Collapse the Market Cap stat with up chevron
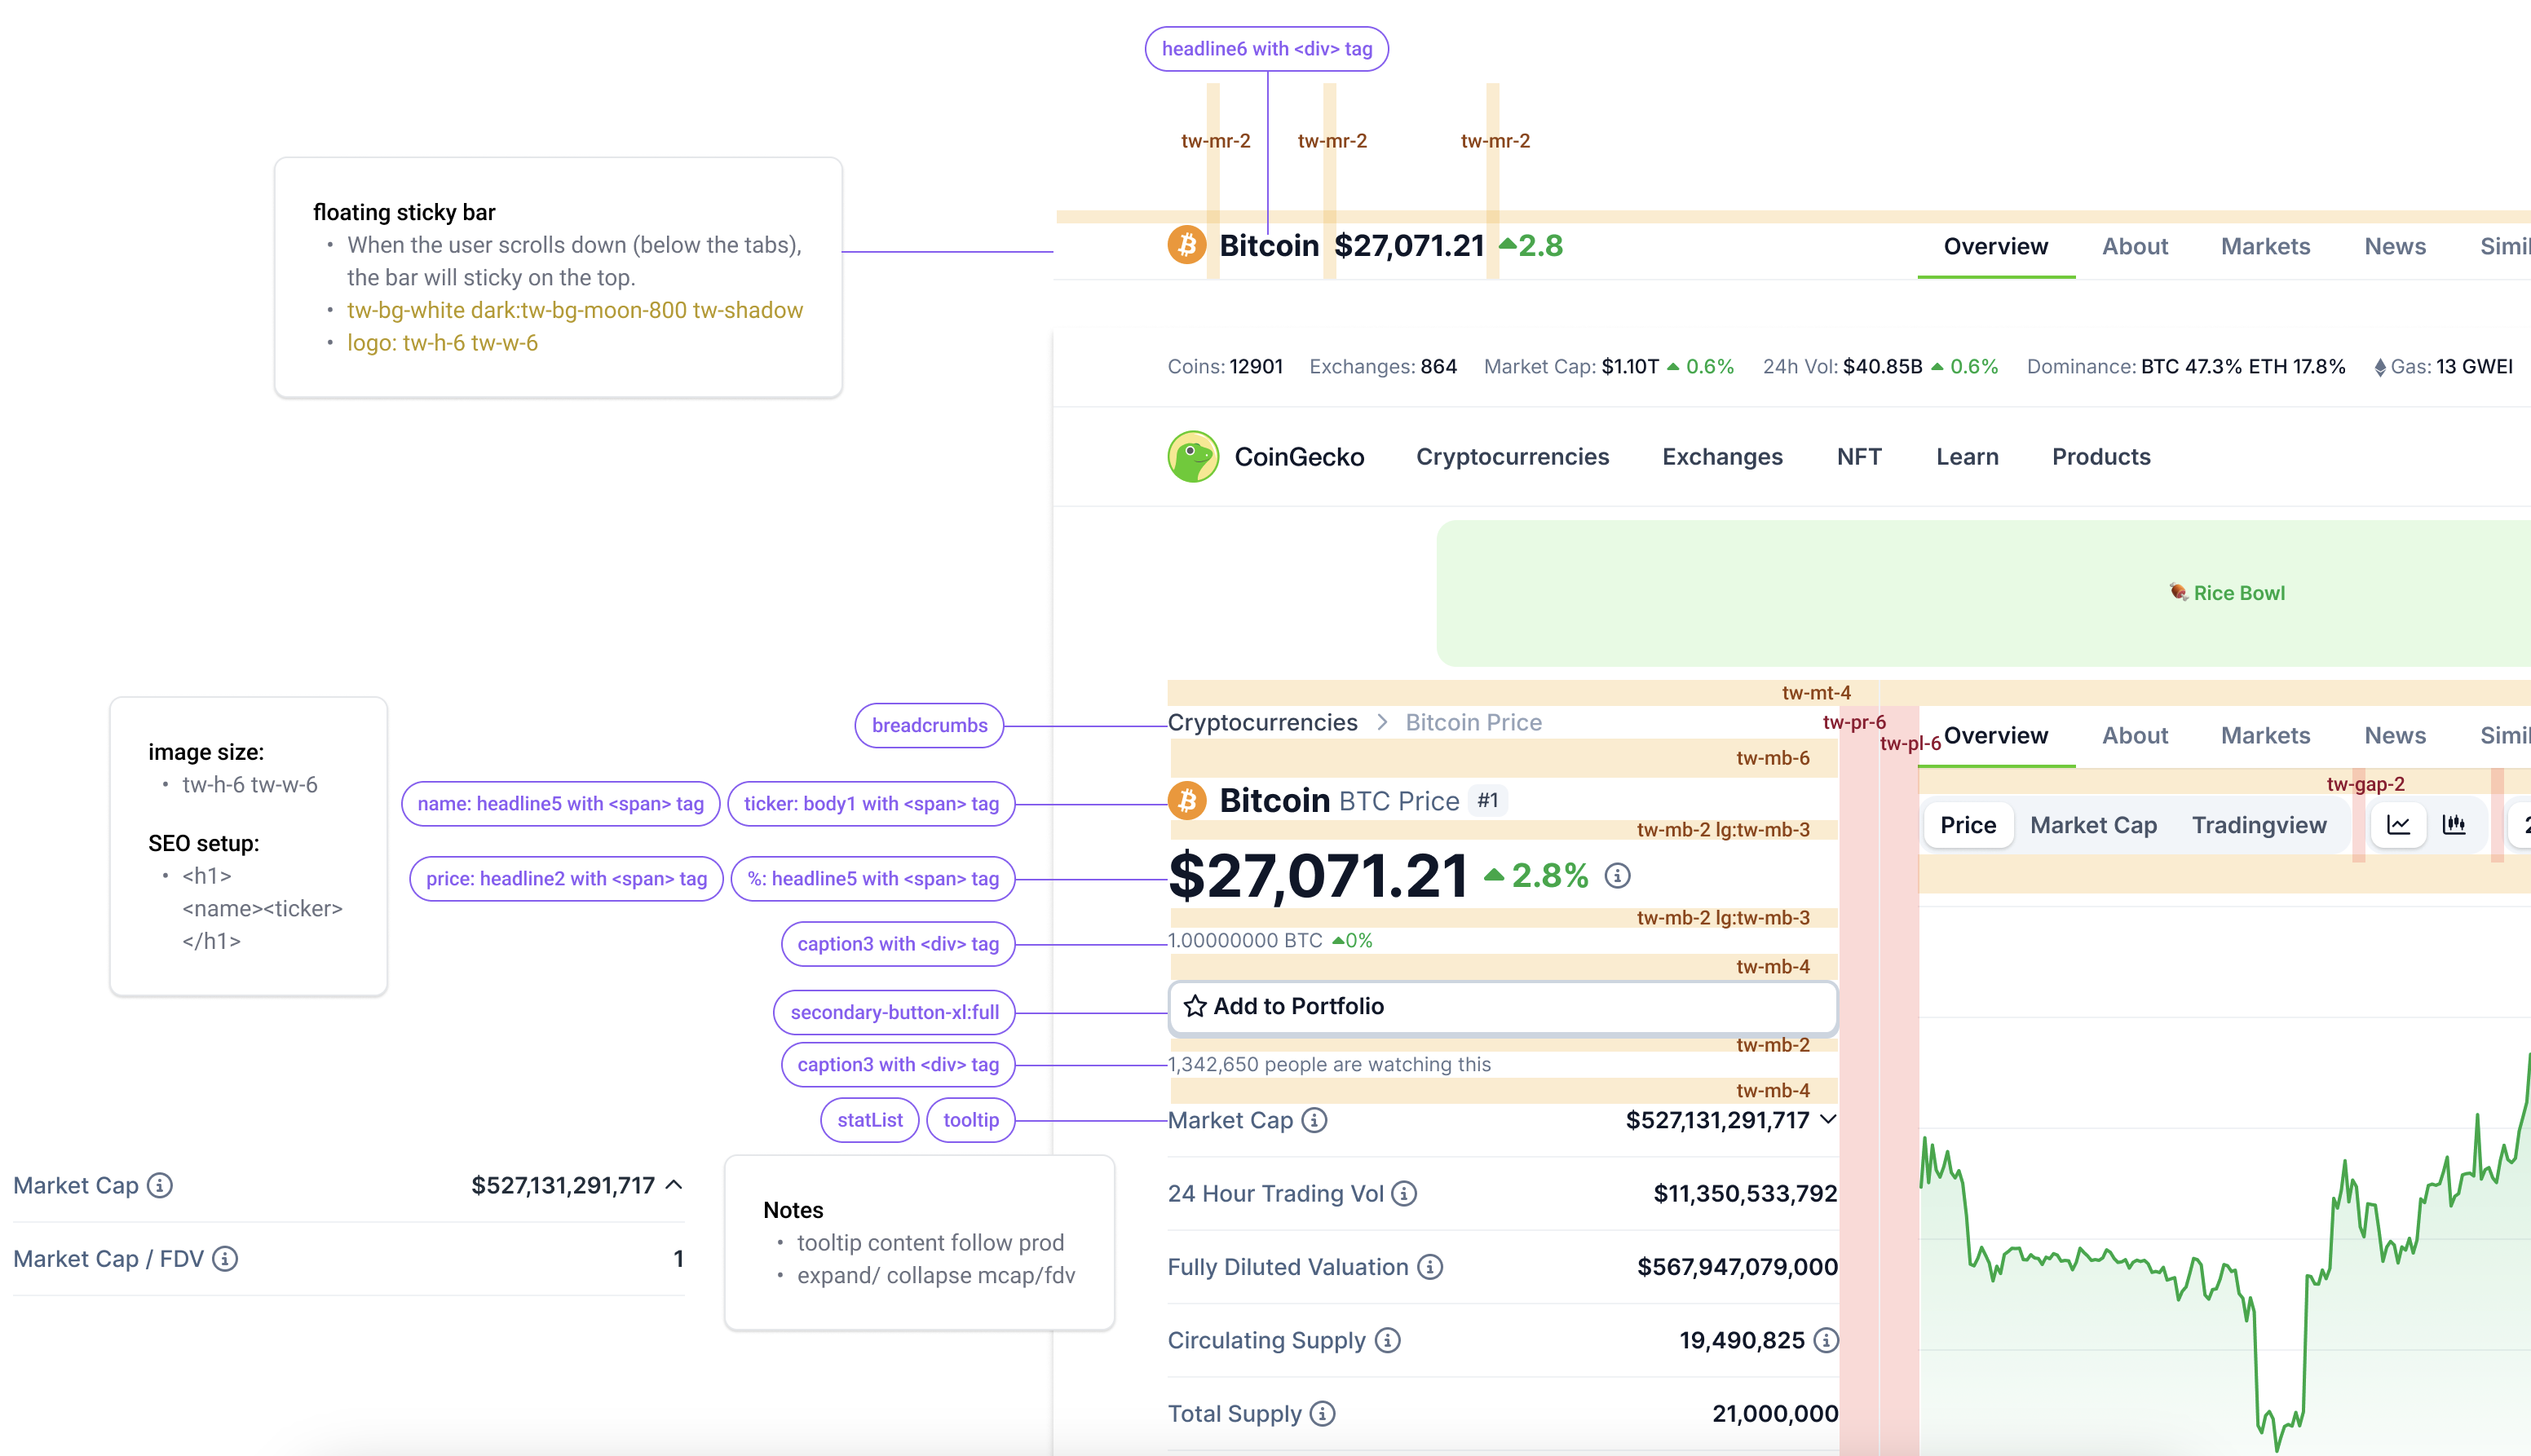Image resolution: width=2531 pixels, height=1456 pixels. click(x=674, y=1185)
